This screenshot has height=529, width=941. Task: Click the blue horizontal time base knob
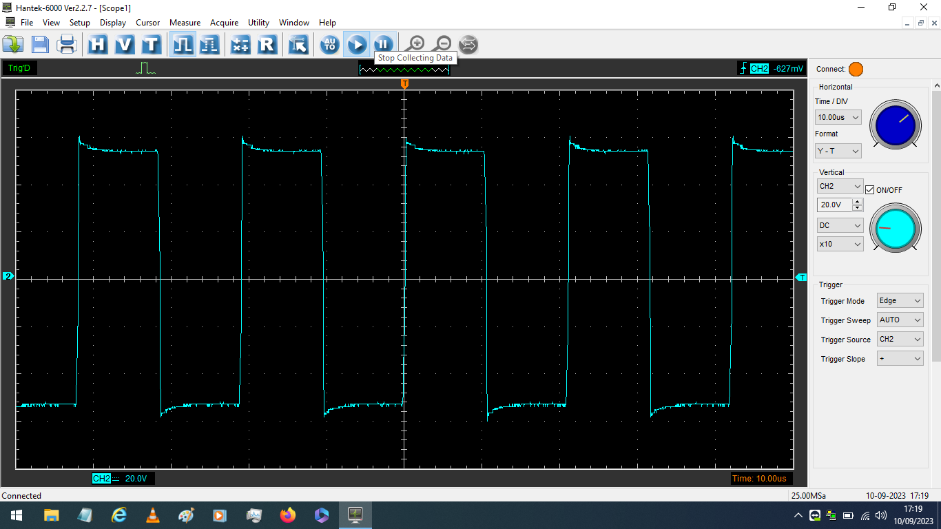(x=896, y=125)
